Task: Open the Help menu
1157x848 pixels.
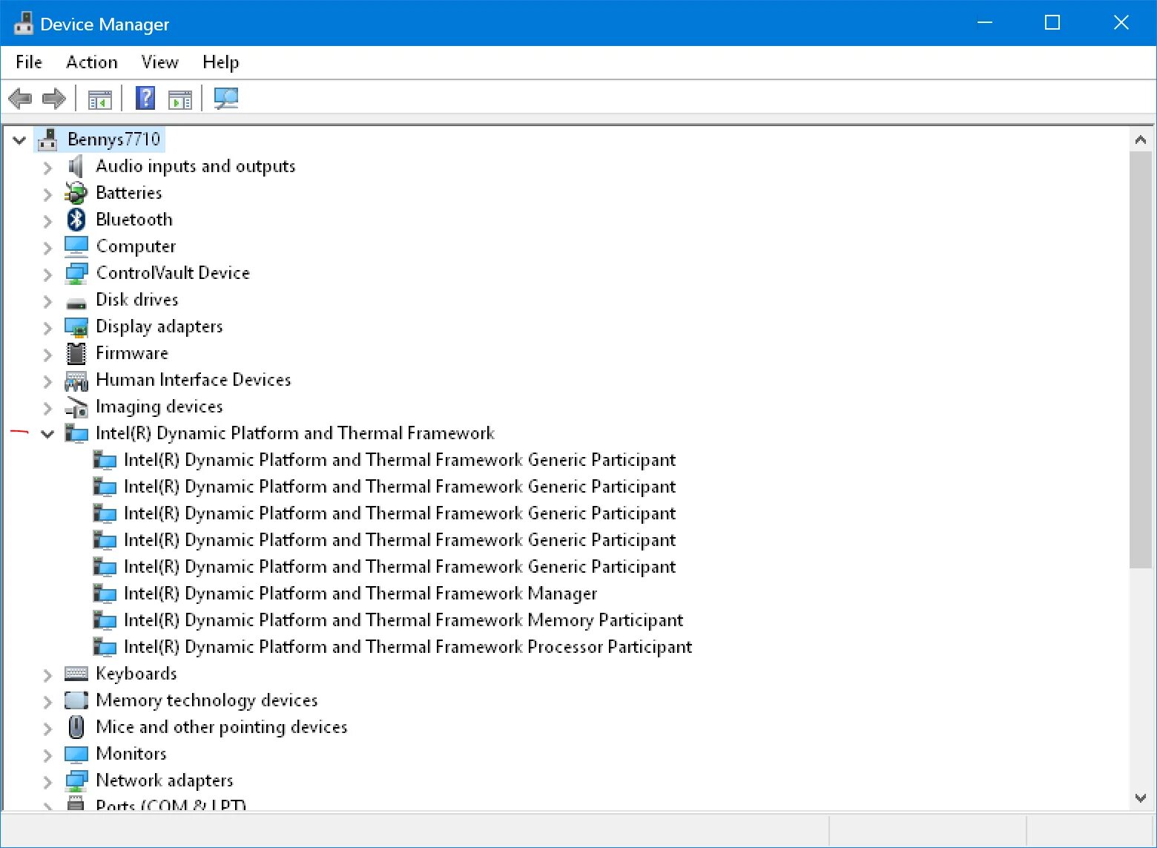Action: tap(221, 62)
